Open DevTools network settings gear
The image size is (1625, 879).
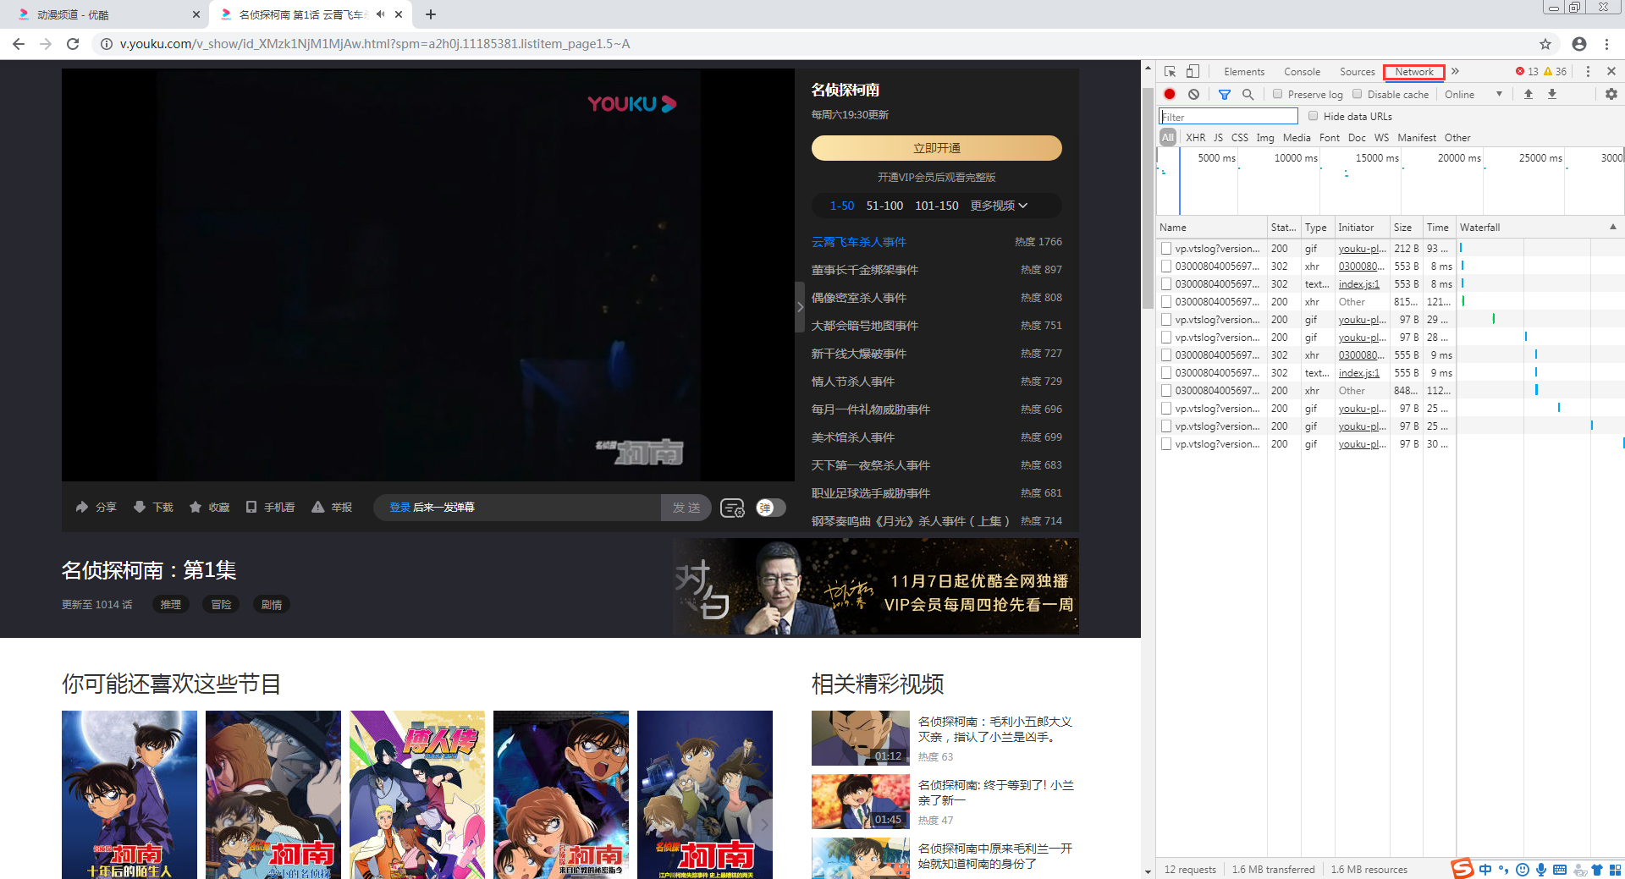pyautogui.click(x=1611, y=94)
